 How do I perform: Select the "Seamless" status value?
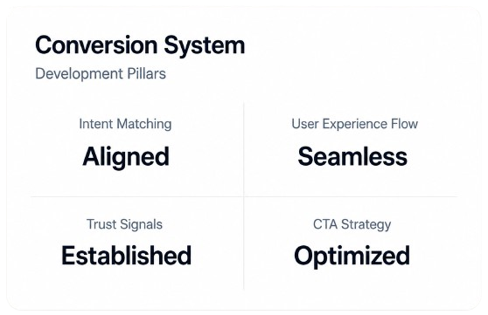click(352, 156)
